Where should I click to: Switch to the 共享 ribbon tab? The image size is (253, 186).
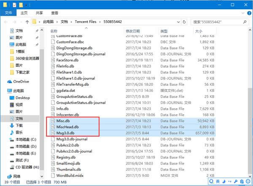pyautogui.click(x=39, y=13)
